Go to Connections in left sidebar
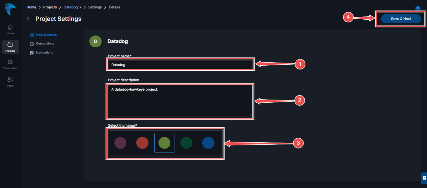 tap(10, 64)
